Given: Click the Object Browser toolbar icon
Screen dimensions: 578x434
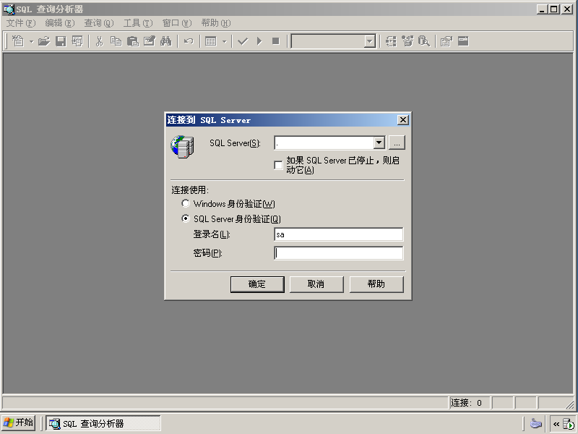Looking at the screenshot, I should 407,41.
